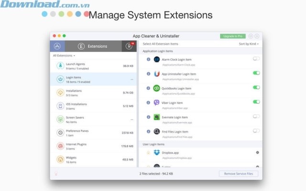Image resolution: width=306 pixels, height=191 pixels.
Task: Click the Remove Service Files button
Action: pyautogui.click(x=239, y=174)
